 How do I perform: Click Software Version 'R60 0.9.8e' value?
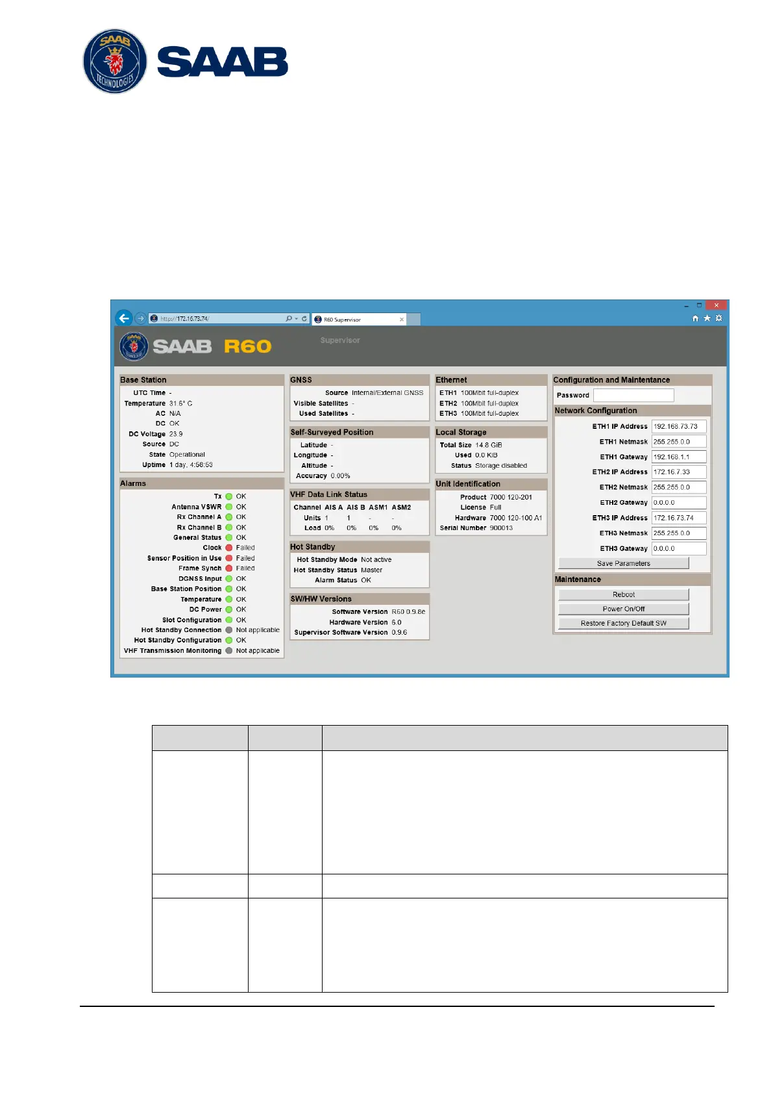(408, 612)
